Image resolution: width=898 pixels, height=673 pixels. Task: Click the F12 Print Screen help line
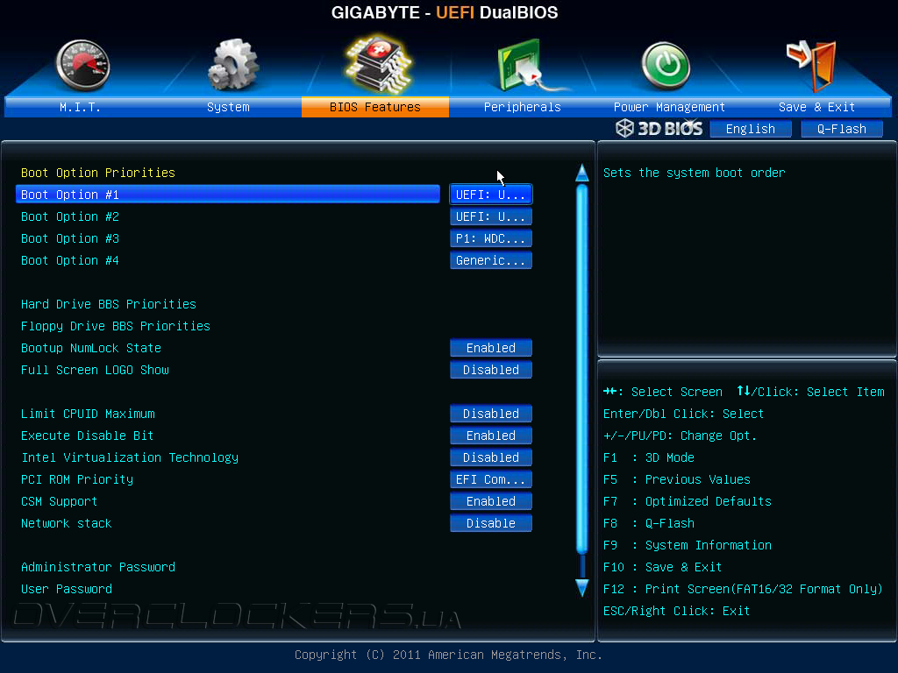coord(743,589)
